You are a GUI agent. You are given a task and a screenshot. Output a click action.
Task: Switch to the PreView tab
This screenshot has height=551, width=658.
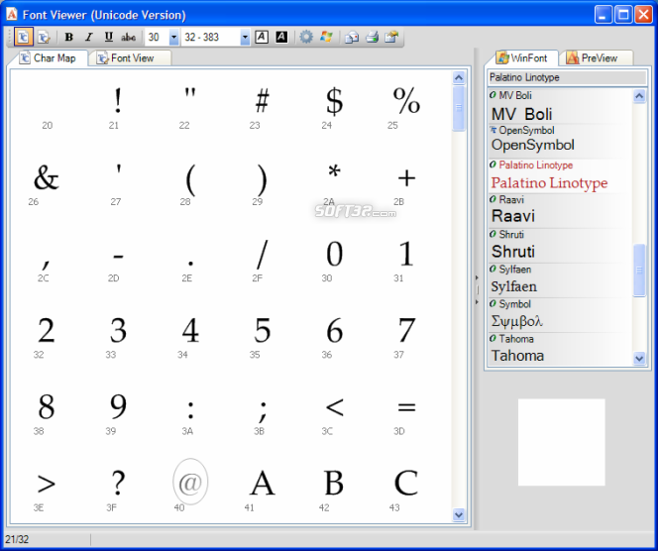click(x=596, y=57)
